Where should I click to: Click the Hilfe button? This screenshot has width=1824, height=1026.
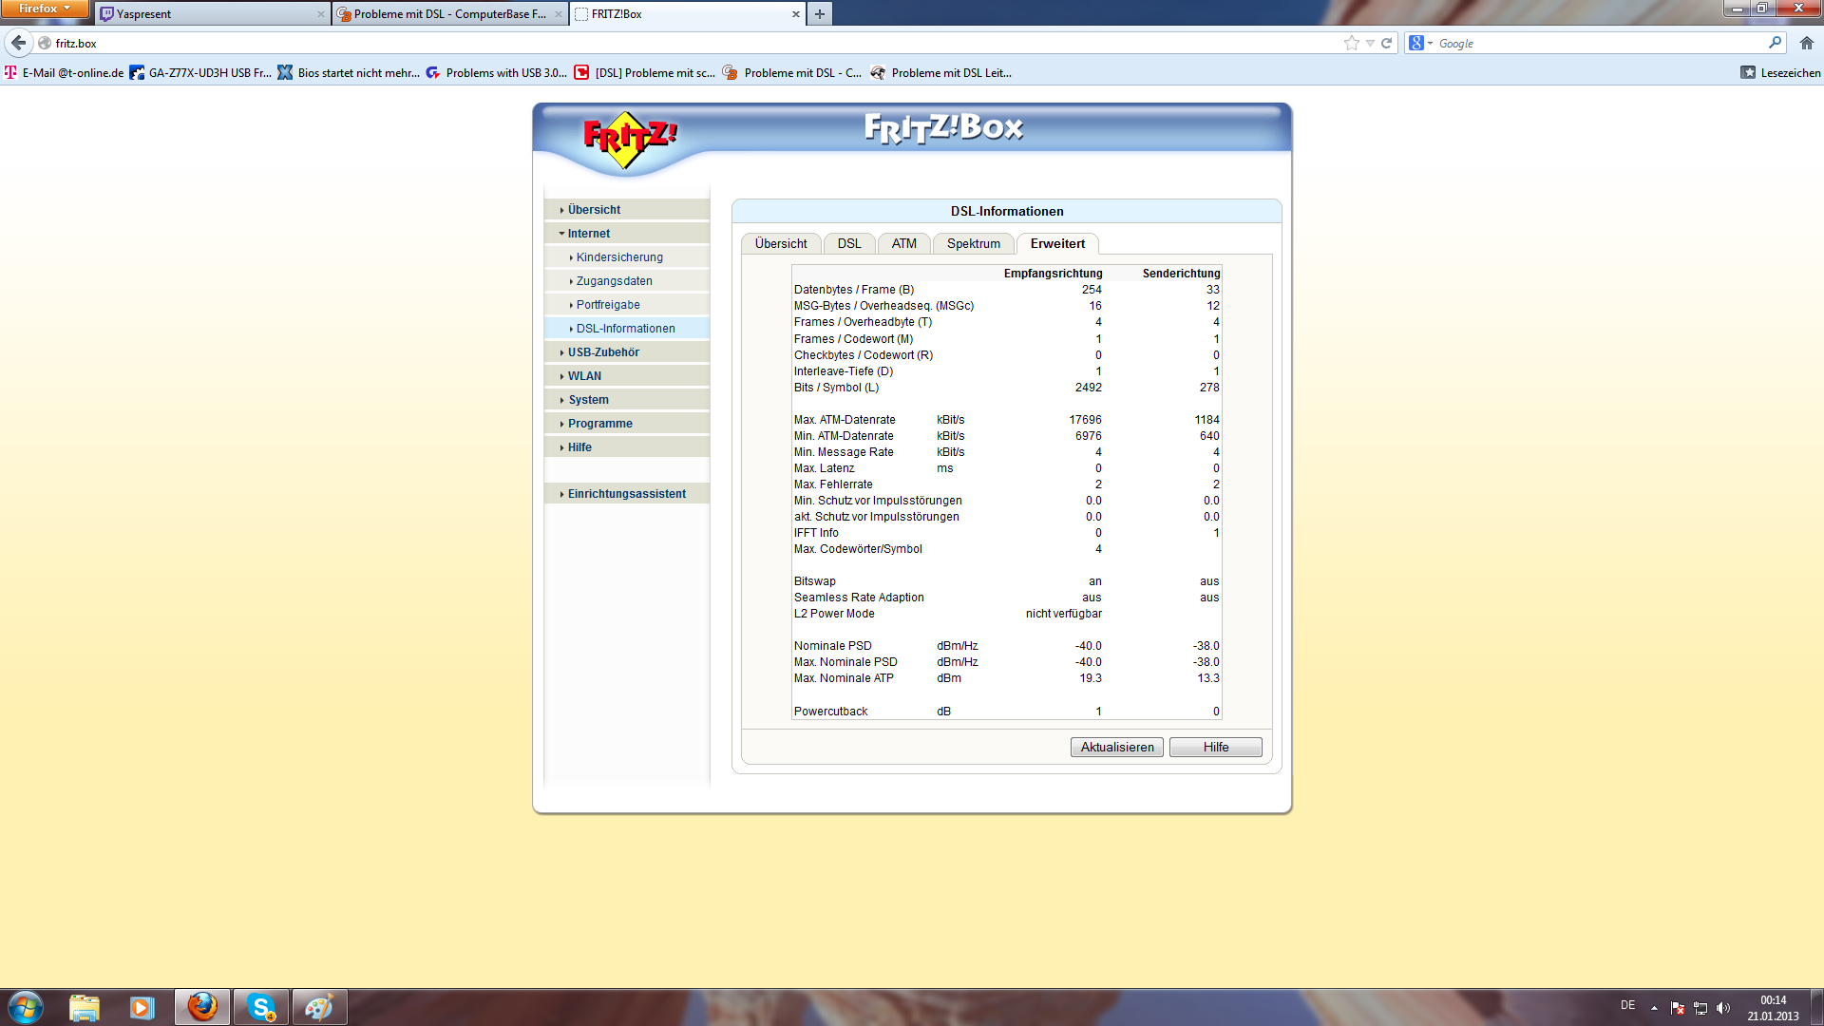[1215, 748]
